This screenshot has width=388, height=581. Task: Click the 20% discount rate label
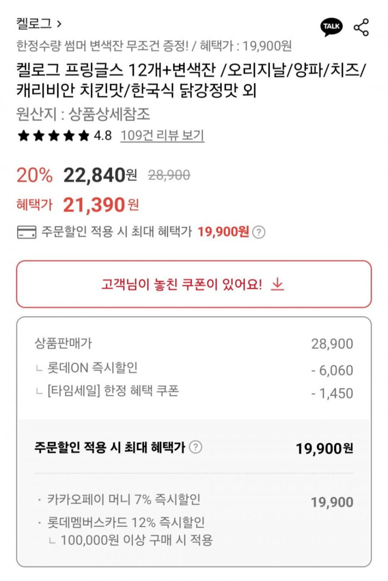[x=35, y=175]
